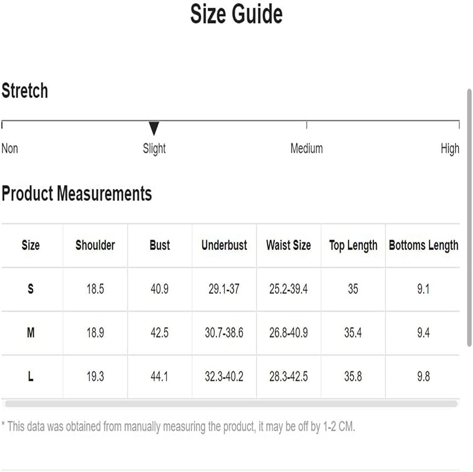Click the Product Measurements heading
Image resolution: width=473 pixels, height=472 pixels.
[76, 193]
